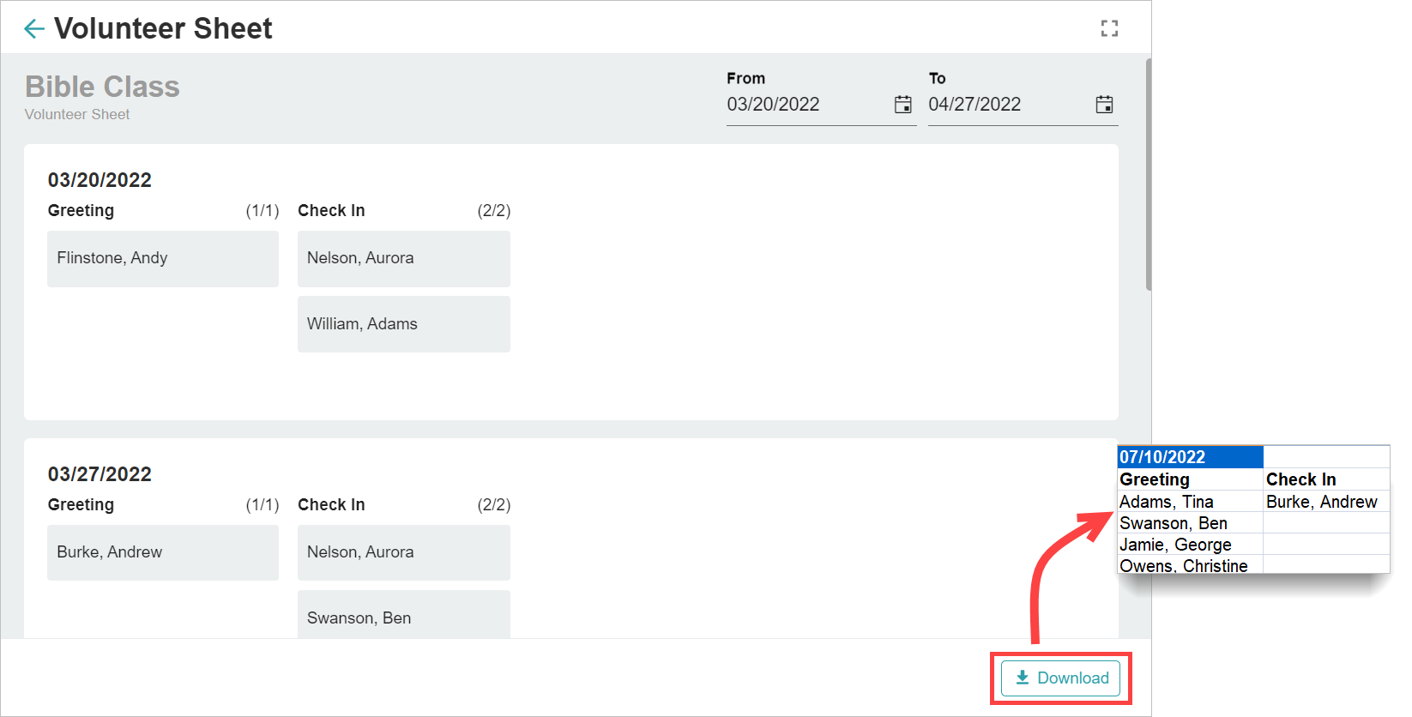Click Burke, Andrew cell in spreadsheet preview
1412x717 pixels.
(x=1326, y=502)
